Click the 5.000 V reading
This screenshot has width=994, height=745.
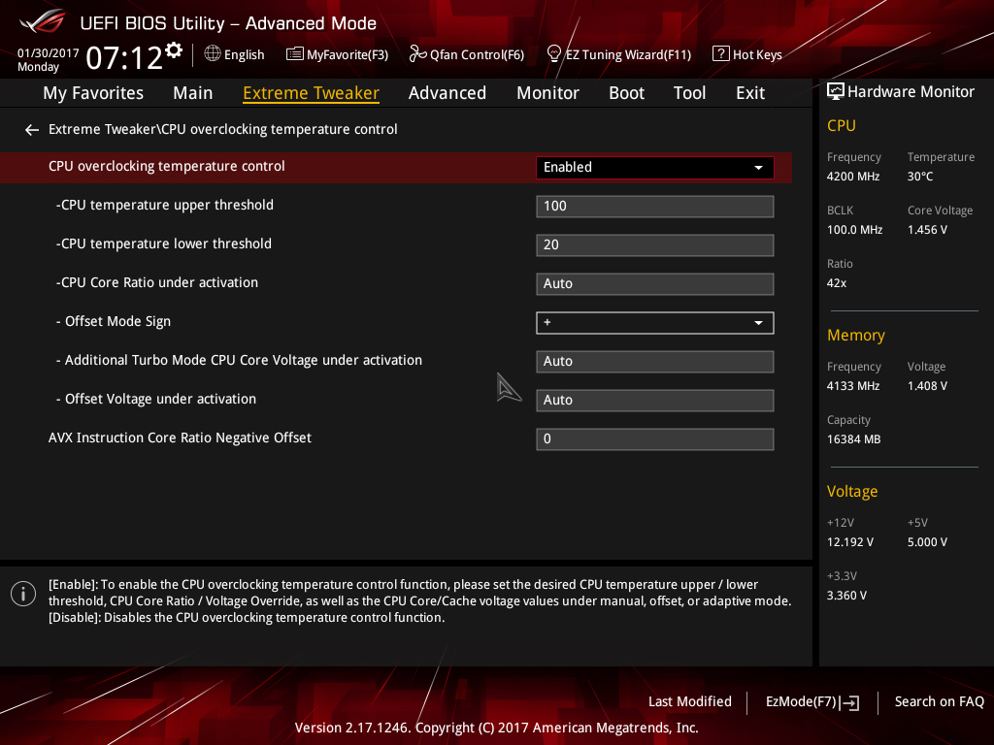coord(927,543)
